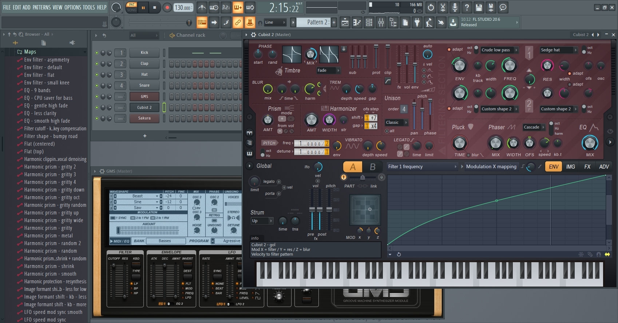The width and height of the screenshot is (618, 323).
Task: Stop playback with the stop button
Action: (x=155, y=7)
